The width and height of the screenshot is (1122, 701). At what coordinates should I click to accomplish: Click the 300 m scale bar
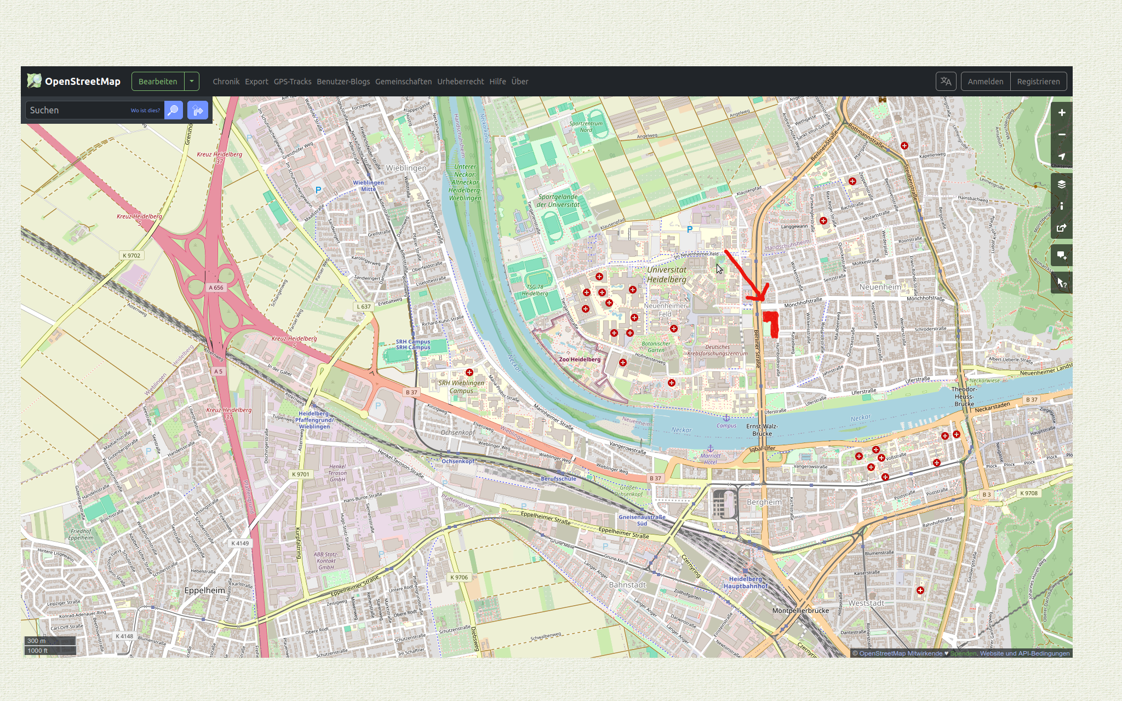click(x=50, y=641)
